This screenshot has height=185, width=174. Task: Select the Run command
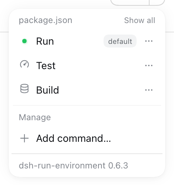click(x=87, y=41)
